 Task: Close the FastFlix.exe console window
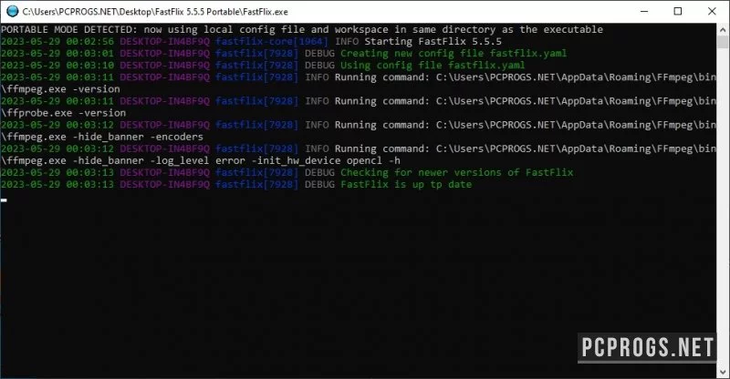[x=712, y=11]
